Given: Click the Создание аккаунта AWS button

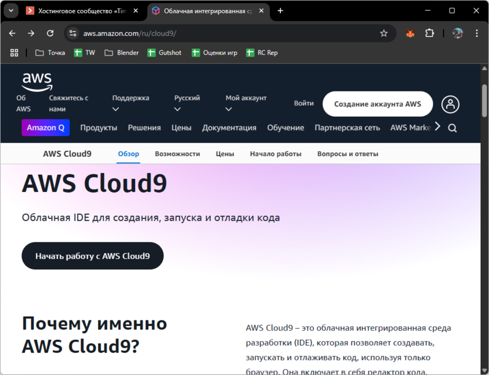Looking at the screenshot, I should coord(377,104).
